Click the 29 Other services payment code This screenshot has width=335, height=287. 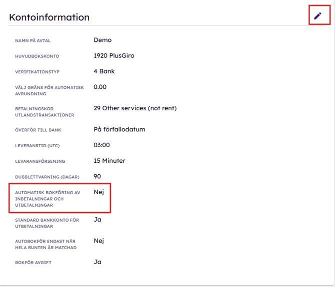tap(135, 108)
